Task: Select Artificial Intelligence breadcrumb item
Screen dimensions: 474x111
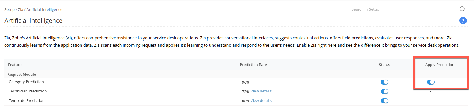Action: (44, 9)
